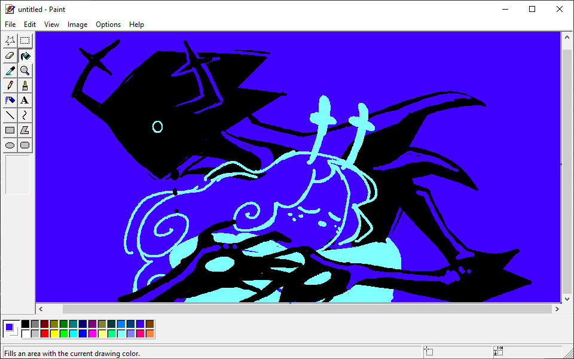The height and width of the screenshot is (359, 574).
Task: Select the Polygon shape tool
Action: pos(25,130)
